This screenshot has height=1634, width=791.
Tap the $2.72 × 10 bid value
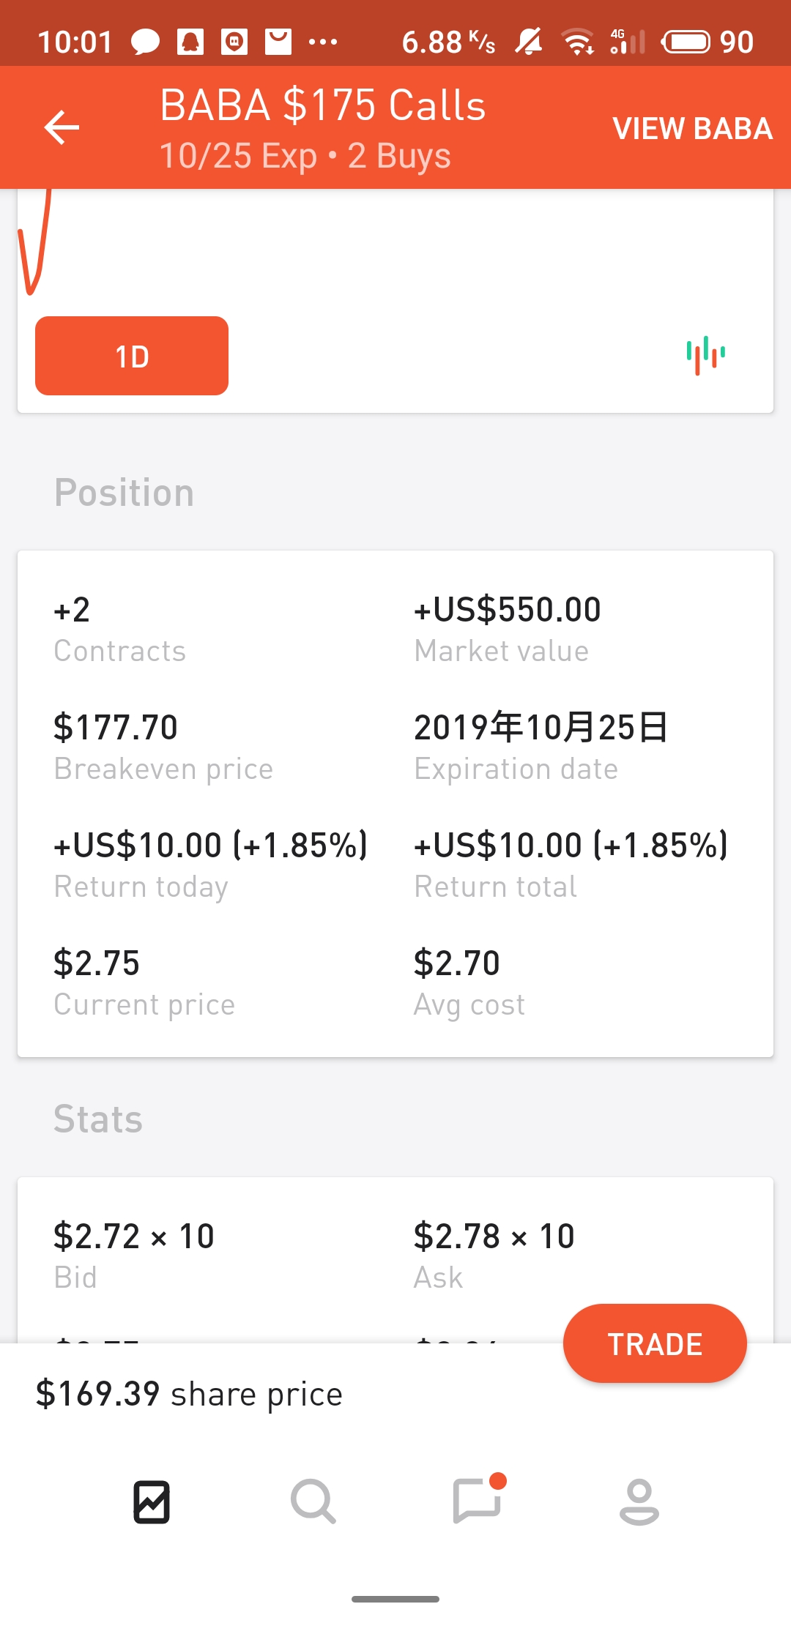(x=134, y=1236)
